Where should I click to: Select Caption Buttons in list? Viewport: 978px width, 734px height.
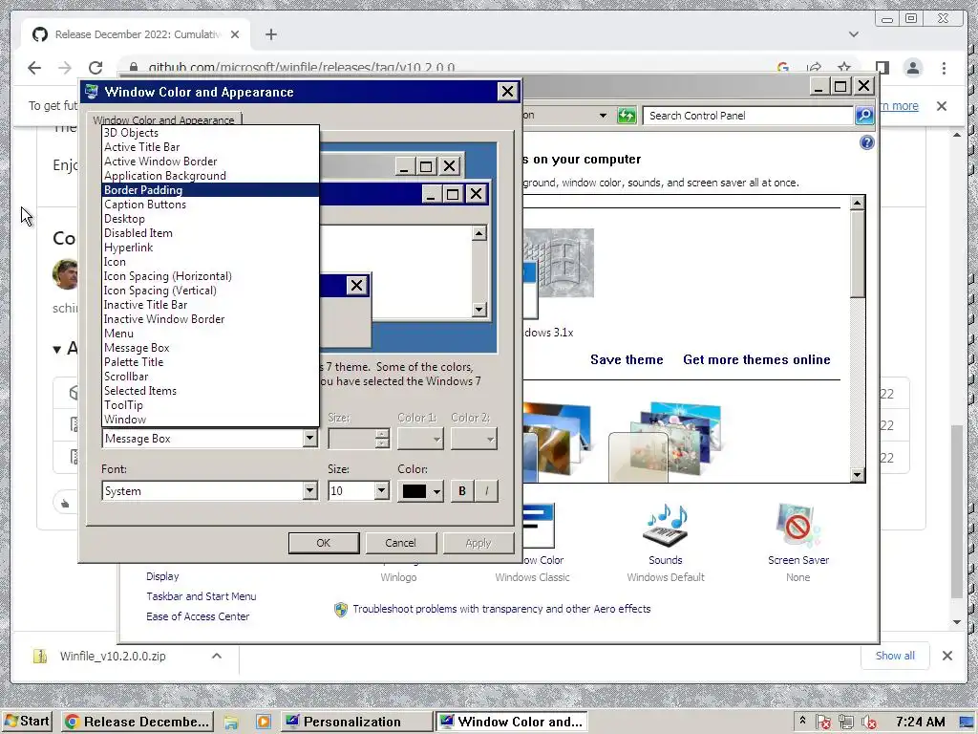pos(210,205)
